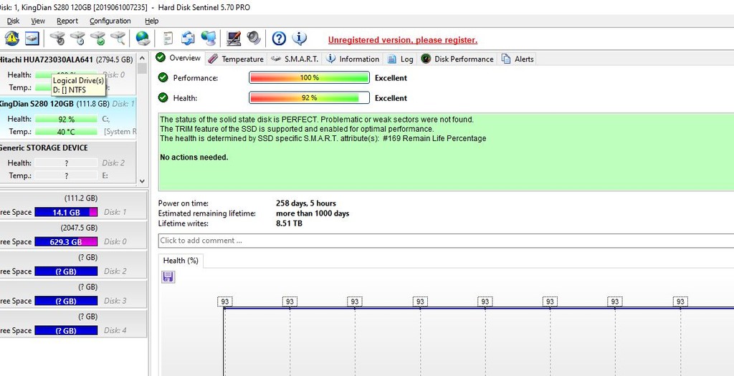Open the Help menu
The image size is (734, 376).
(152, 21)
